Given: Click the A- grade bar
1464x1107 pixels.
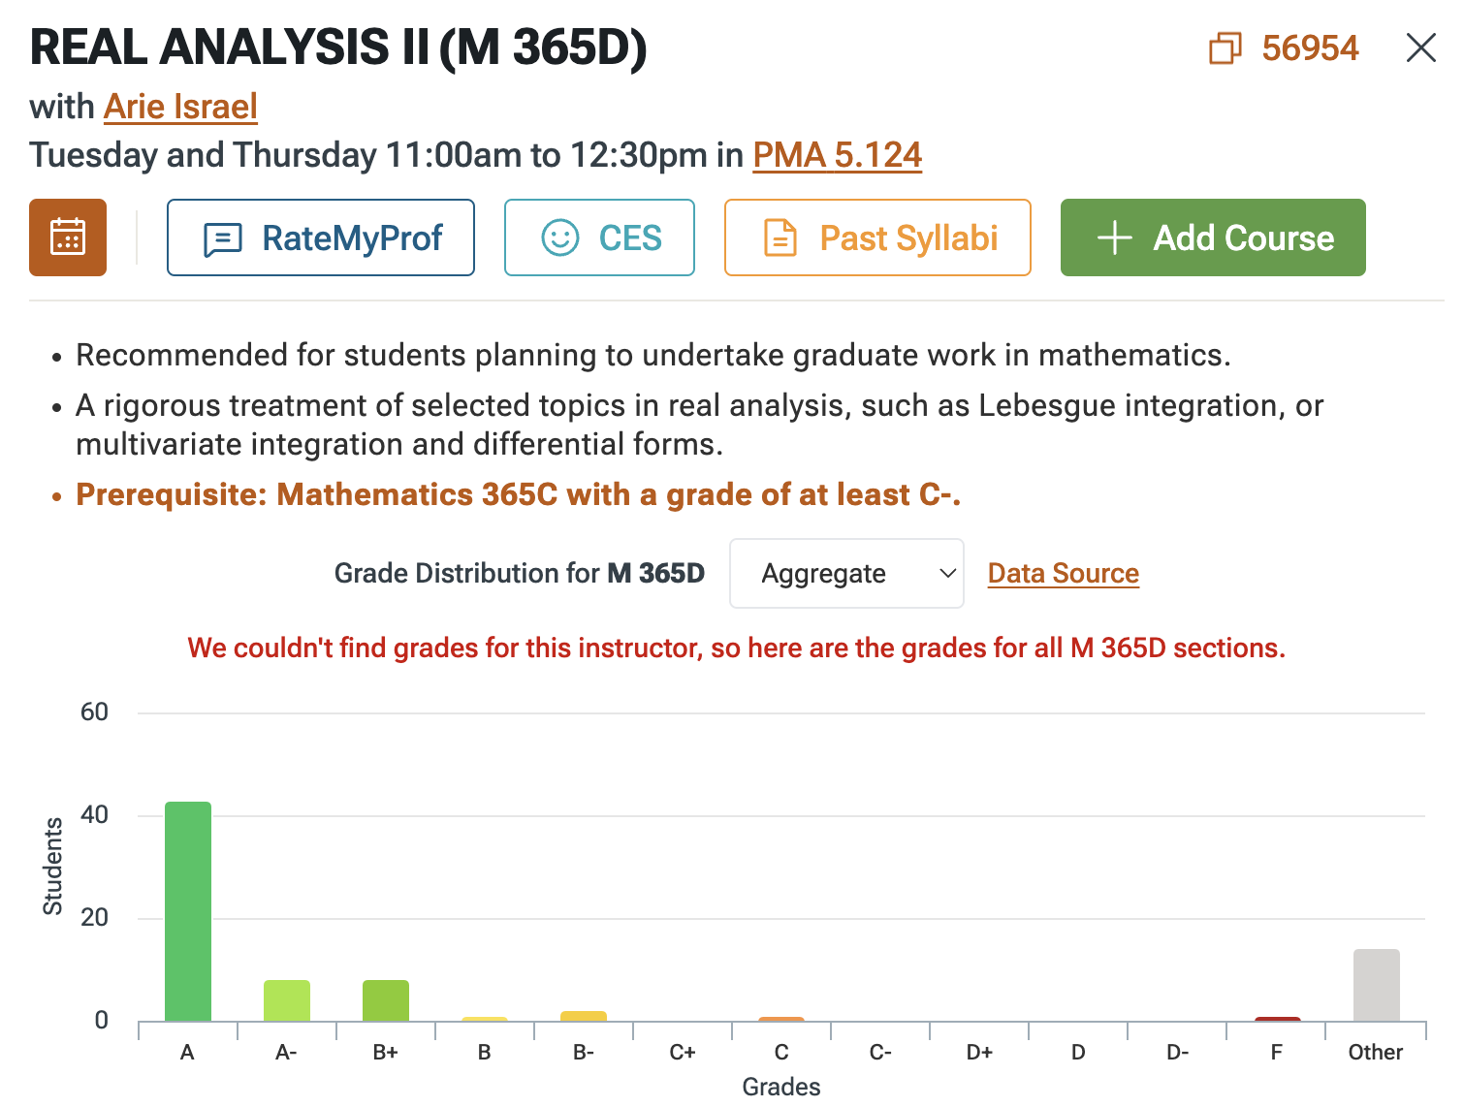Looking at the screenshot, I should [287, 1000].
